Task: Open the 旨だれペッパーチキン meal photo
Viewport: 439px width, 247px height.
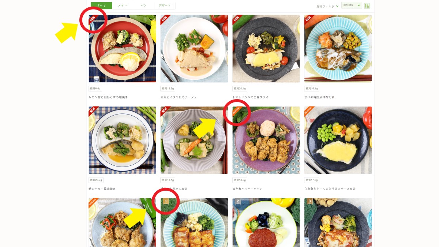Action: (x=266, y=140)
